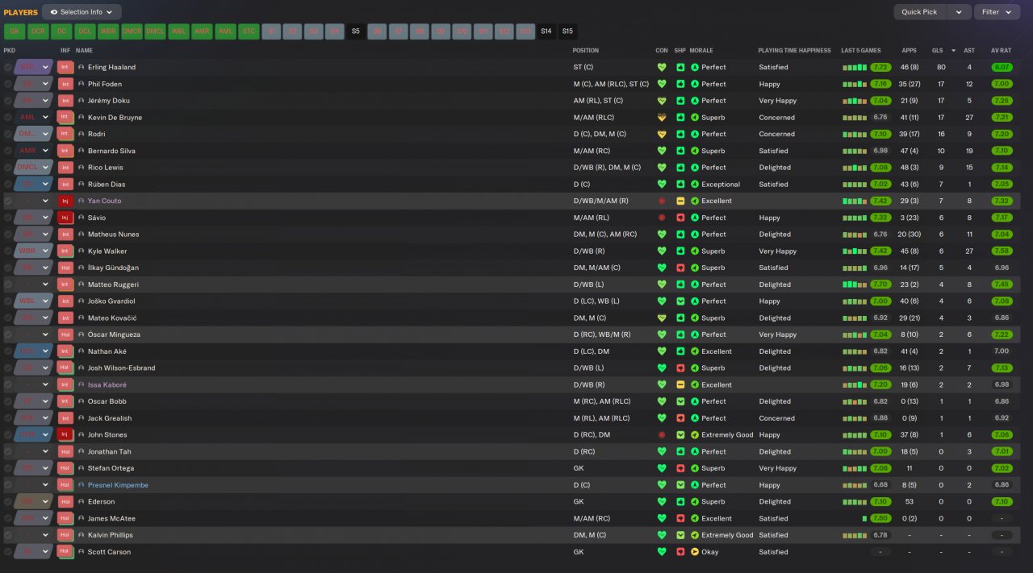Open position dropdown for Yan Couto
This screenshot has width=1033, height=573.
coord(46,201)
